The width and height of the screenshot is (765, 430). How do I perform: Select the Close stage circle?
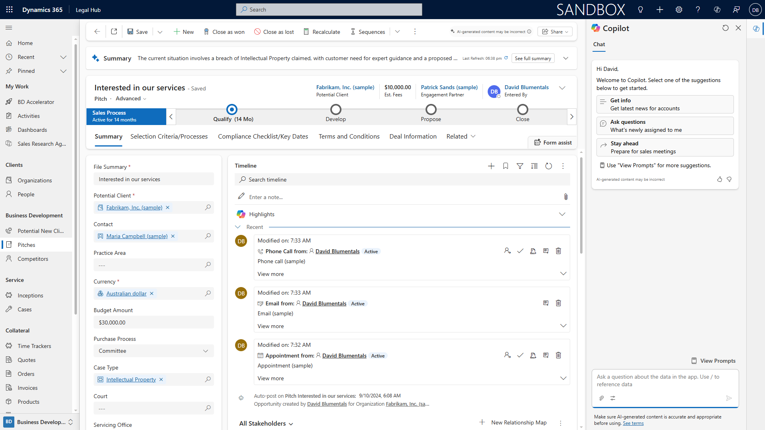click(x=522, y=109)
